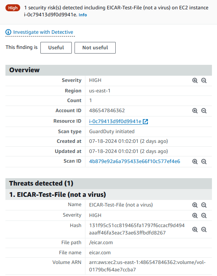
Task: Exclude Hash filter with minus magnifier
Action: [x=204, y=229]
